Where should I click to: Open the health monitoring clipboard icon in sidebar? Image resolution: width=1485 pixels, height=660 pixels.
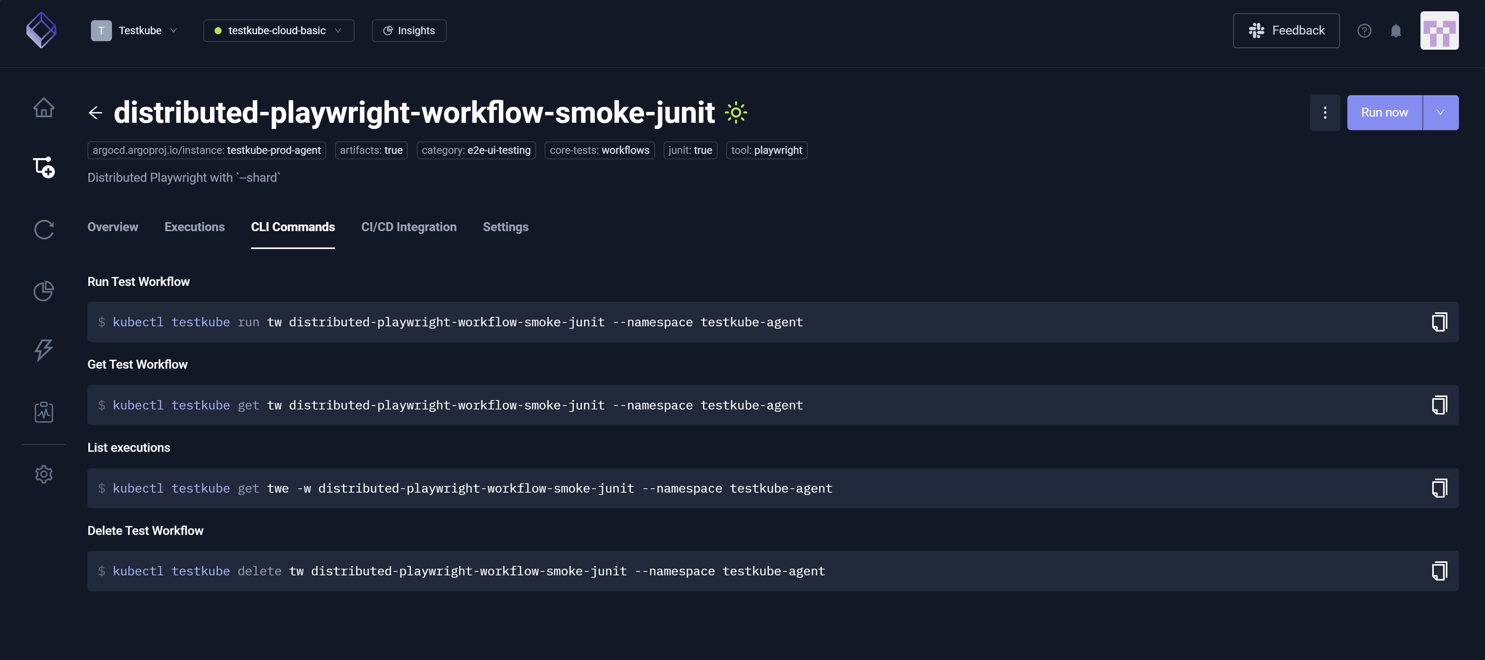tap(44, 412)
